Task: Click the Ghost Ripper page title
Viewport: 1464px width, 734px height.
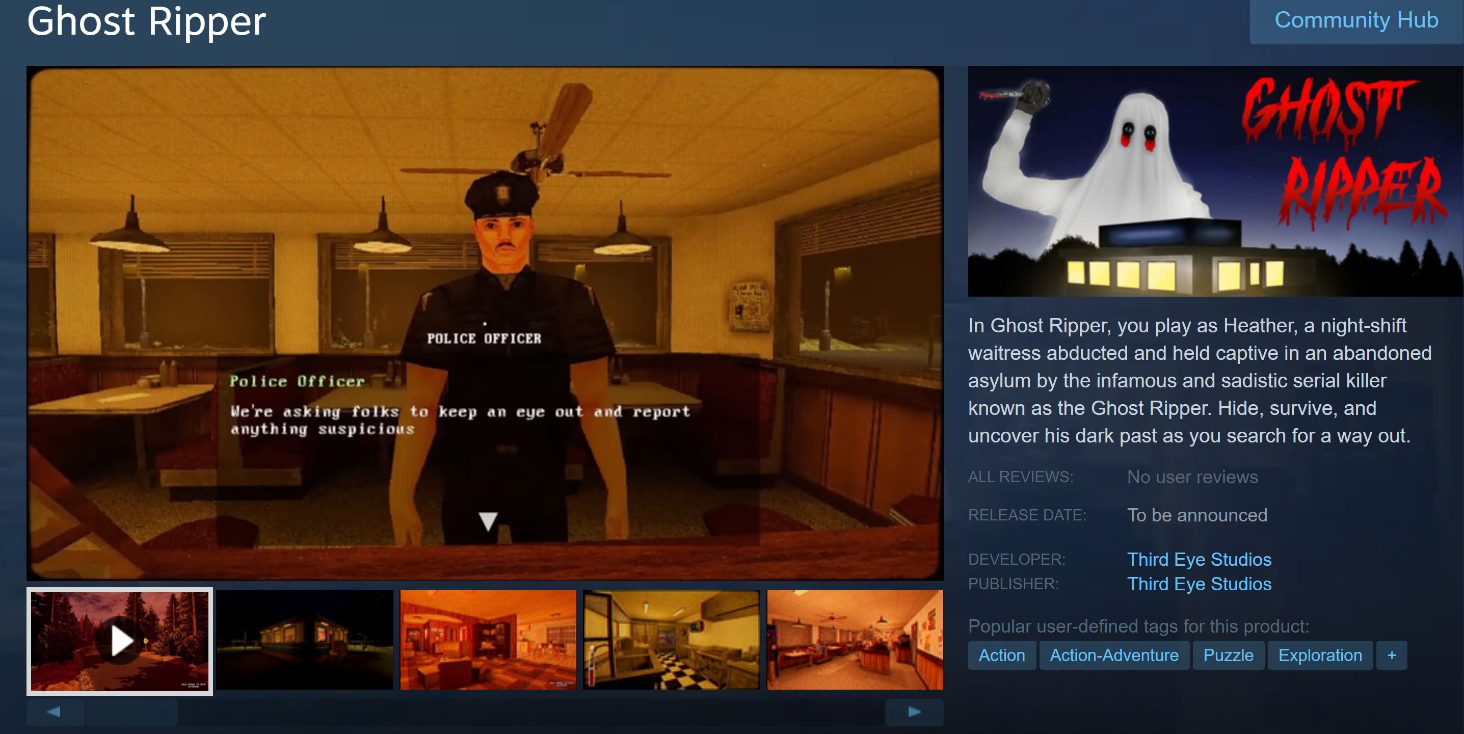Action: (x=147, y=21)
